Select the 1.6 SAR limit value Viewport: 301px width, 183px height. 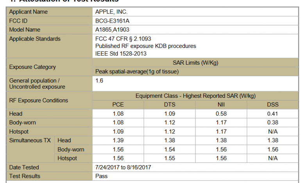click(x=99, y=80)
